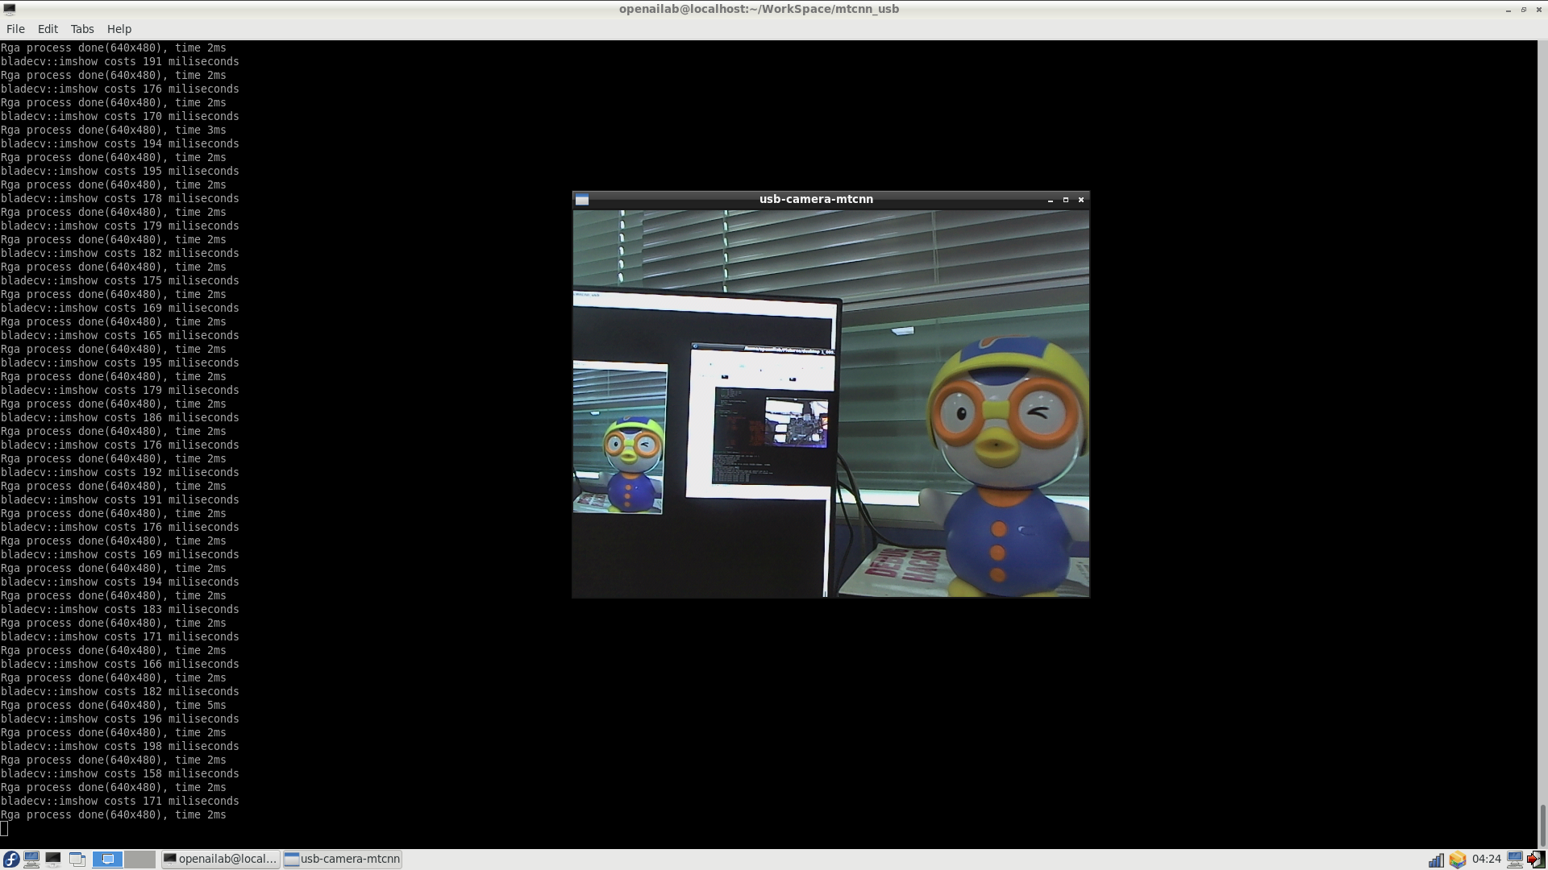Open the package updater tray icon
This screenshot has height=870, width=1548.
[1457, 860]
